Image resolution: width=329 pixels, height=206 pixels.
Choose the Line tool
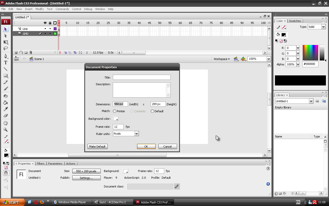[5, 69]
